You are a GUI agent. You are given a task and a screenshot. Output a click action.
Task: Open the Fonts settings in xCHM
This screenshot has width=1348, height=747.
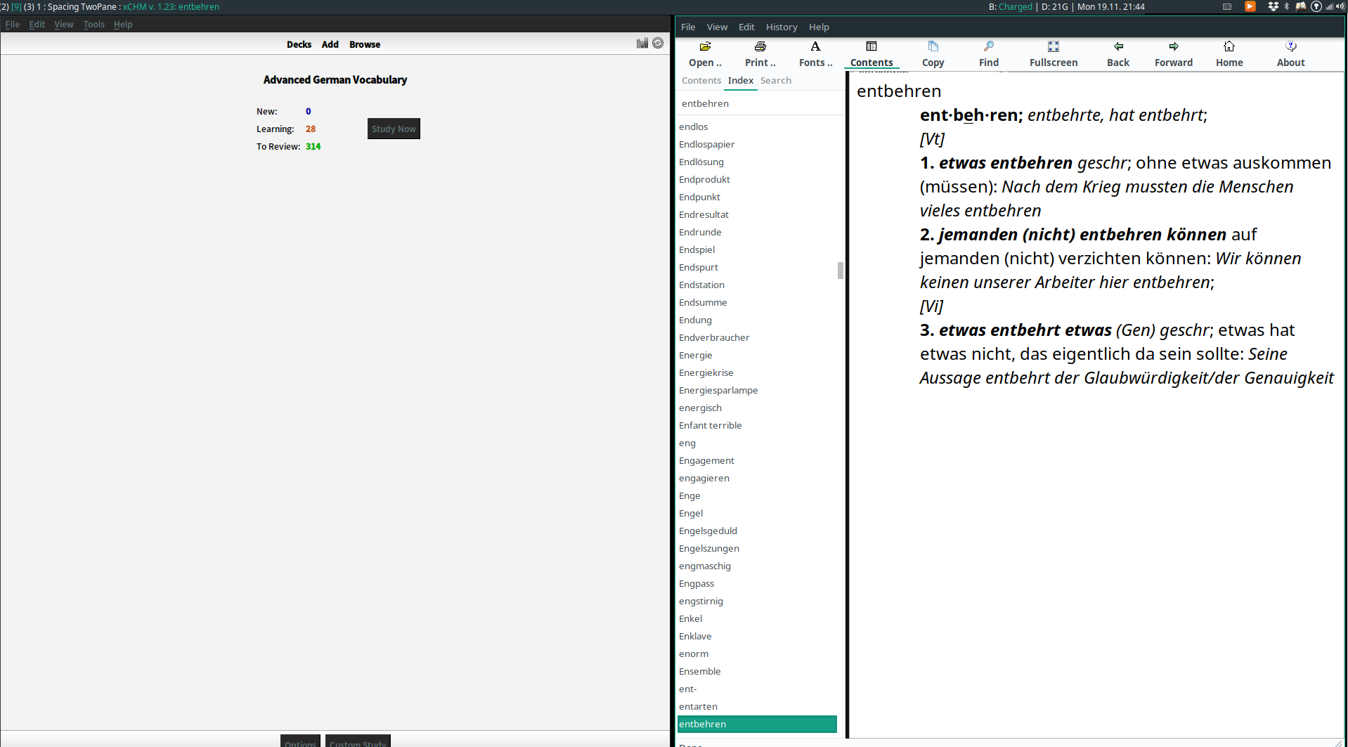coord(815,53)
